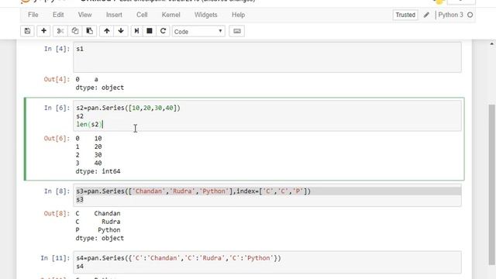Click inside the In [4] cell containing s1
496x279 pixels.
(267, 57)
